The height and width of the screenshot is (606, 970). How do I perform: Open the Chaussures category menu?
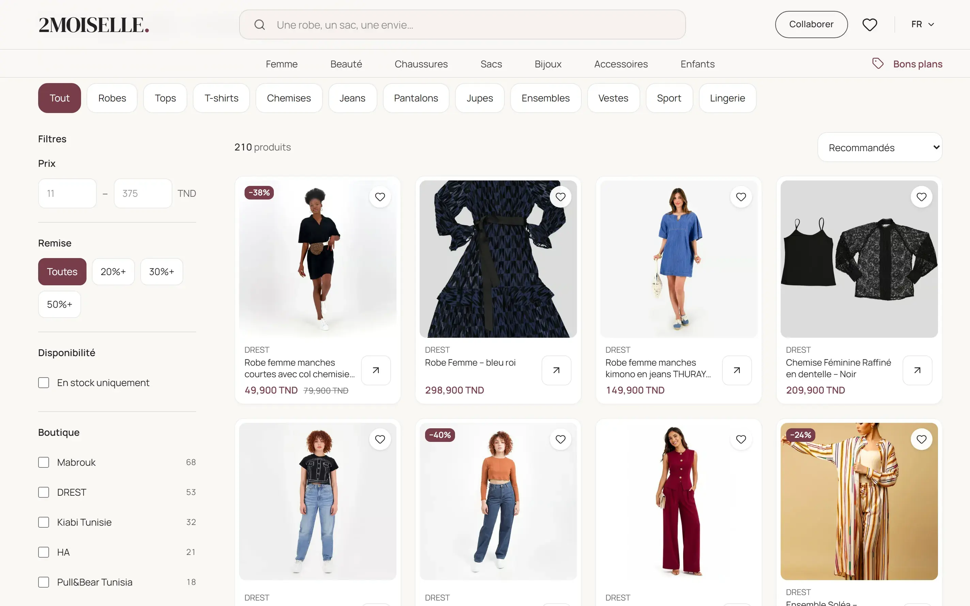click(421, 64)
